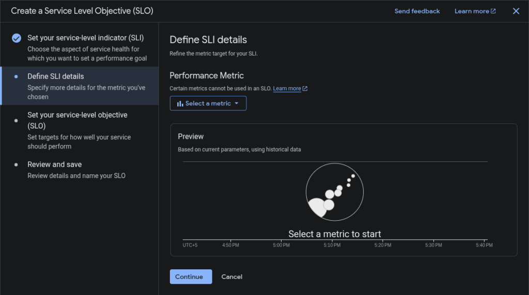Click the dropdown arrow on Select a metric
Viewport: 529px width, 295px height.
pos(237,104)
